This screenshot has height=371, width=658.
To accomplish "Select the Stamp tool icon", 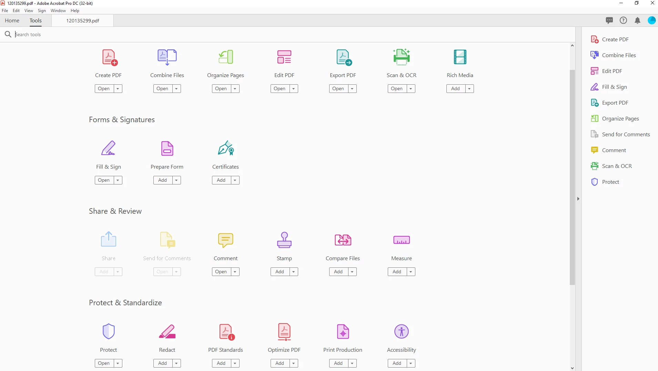I will pyautogui.click(x=284, y=240).
